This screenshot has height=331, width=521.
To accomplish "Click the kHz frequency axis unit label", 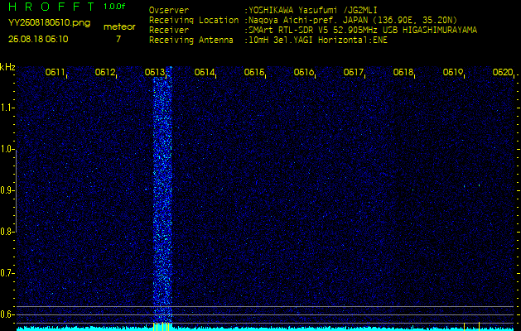I will [x=7, y=67].
